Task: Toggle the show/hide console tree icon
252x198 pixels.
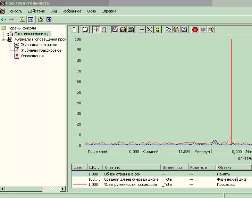Action: click(x=31, y=19)
